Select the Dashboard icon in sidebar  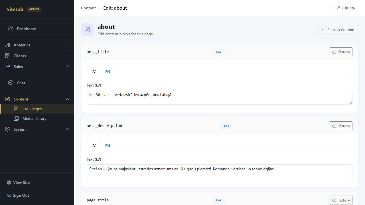point(11,28)
